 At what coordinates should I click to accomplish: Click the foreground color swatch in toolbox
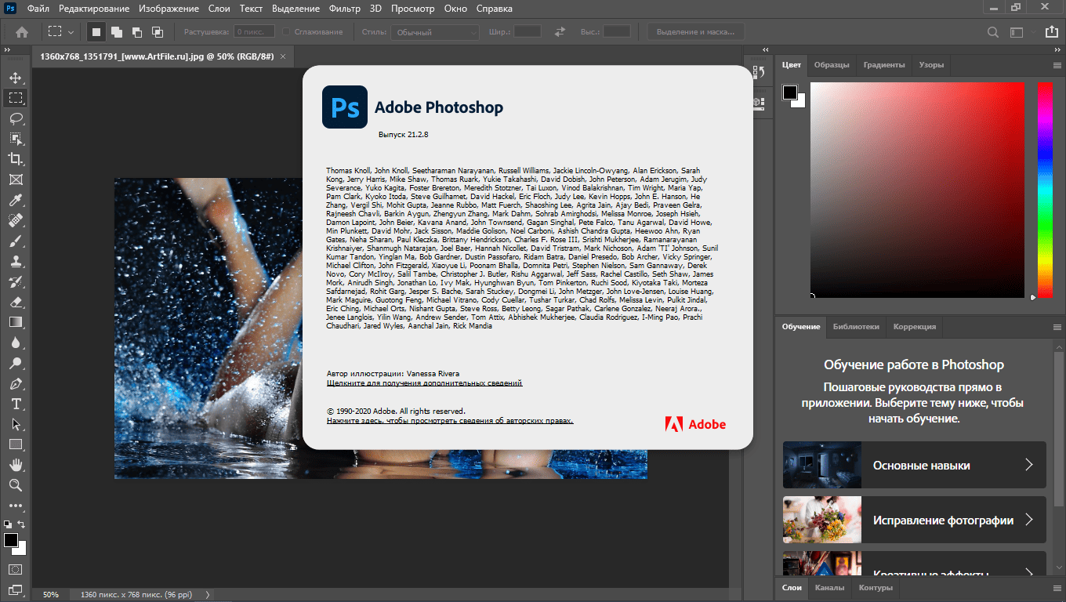(x=11, y=540)
